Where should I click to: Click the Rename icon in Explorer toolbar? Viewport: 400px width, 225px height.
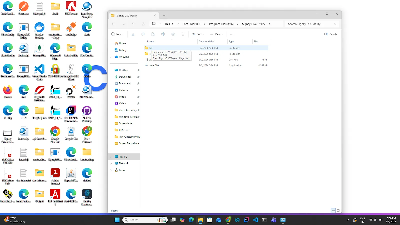[163, 34]
